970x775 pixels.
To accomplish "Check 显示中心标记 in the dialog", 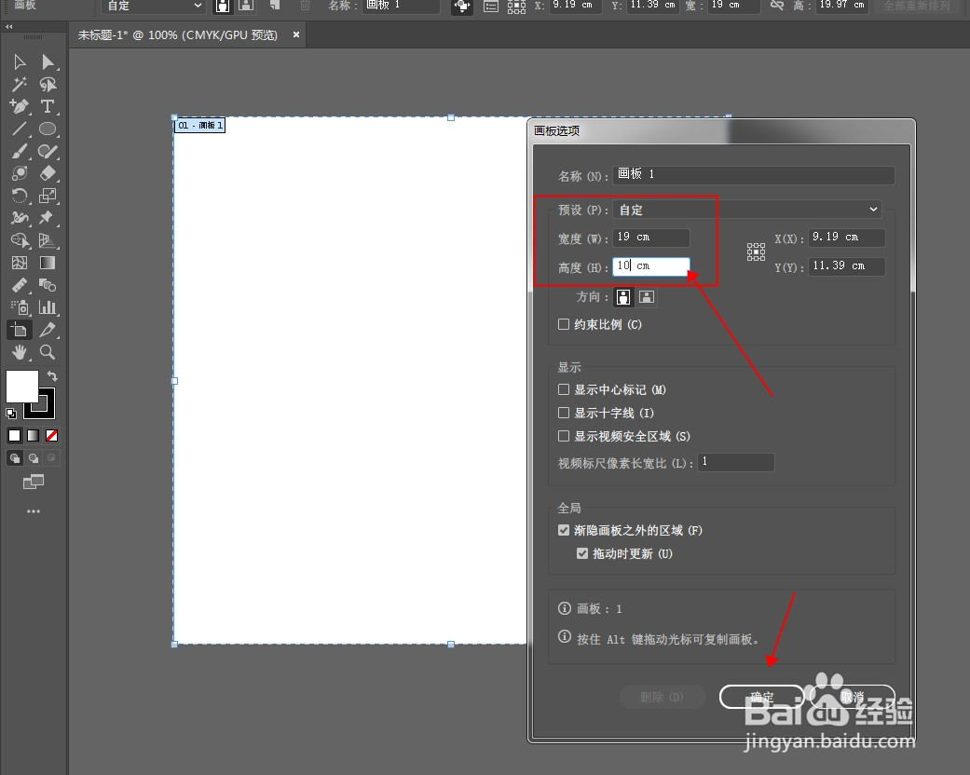I will click(x=564, y=389).
